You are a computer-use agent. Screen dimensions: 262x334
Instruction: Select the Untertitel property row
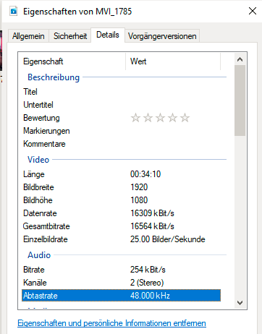pos(121,105)
